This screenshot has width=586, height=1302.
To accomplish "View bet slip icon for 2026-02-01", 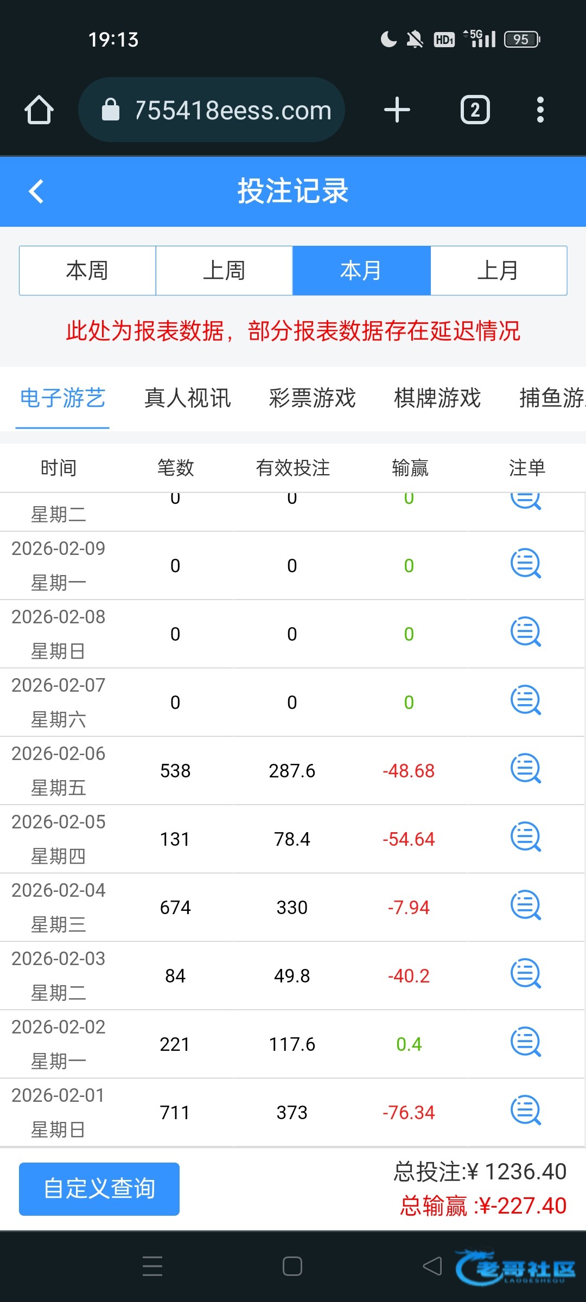I will (x=525, y=1111).
